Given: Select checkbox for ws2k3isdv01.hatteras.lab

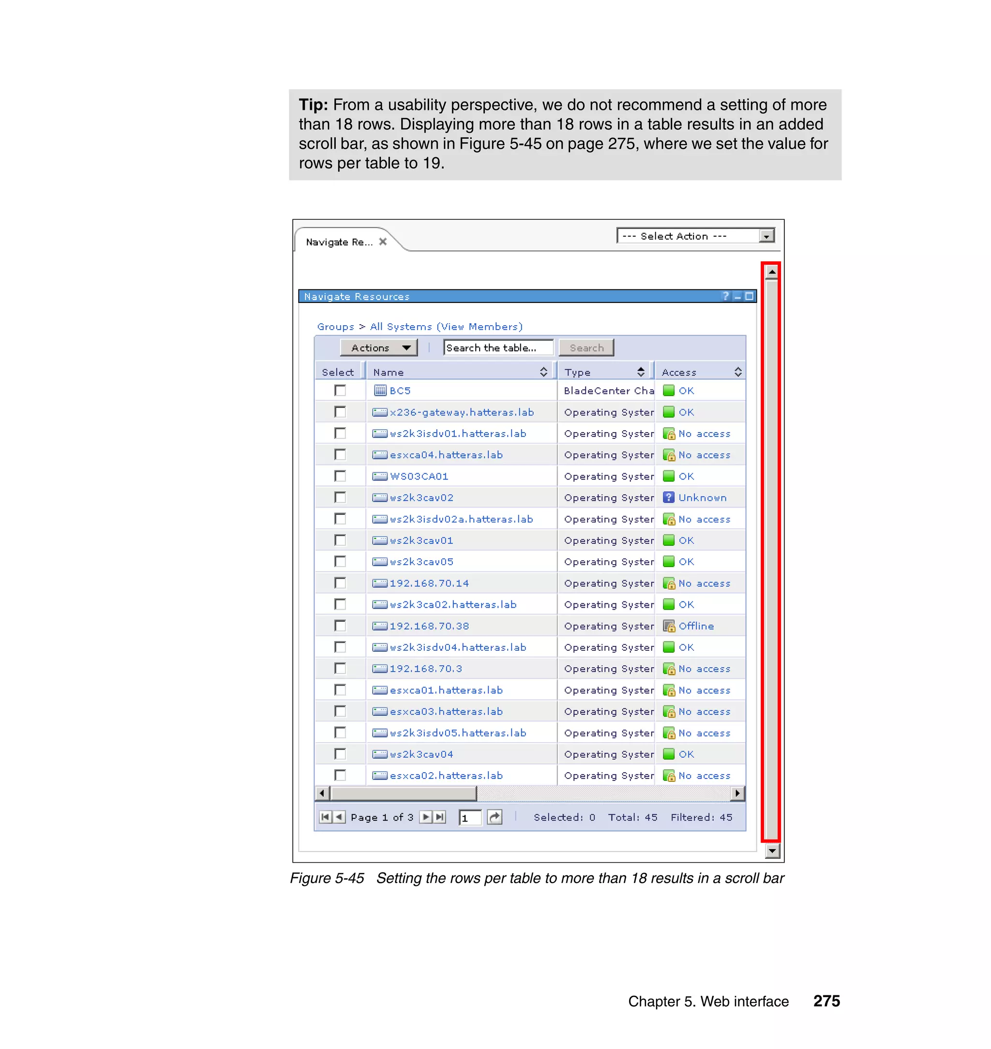Looking at the screenshot, I should (340, 433).
